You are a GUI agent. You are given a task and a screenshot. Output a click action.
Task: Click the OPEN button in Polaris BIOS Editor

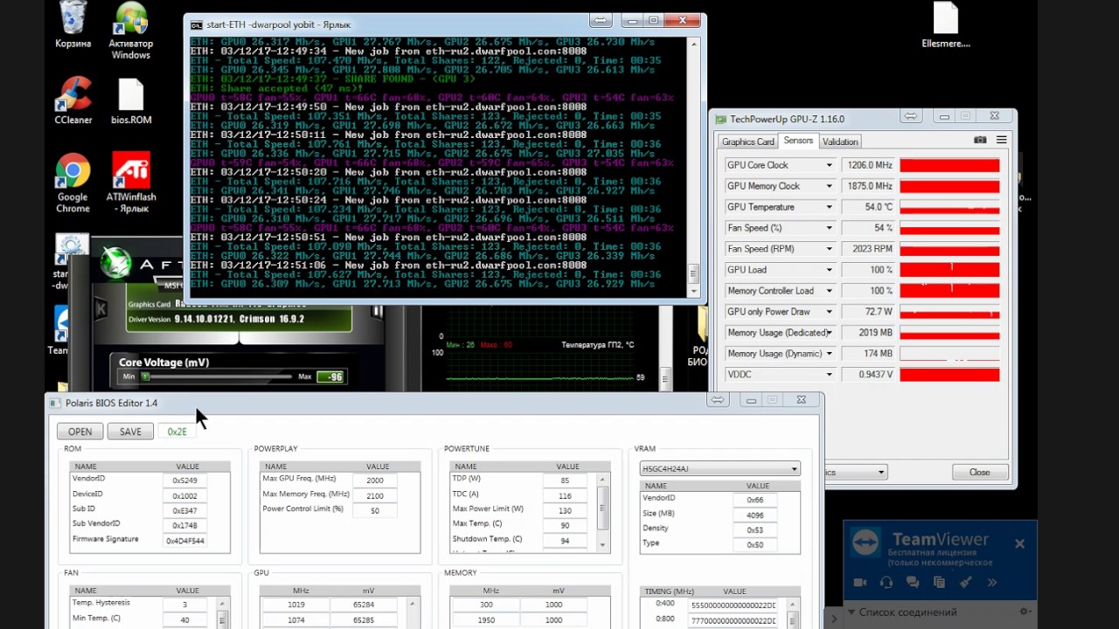(80, 432)
